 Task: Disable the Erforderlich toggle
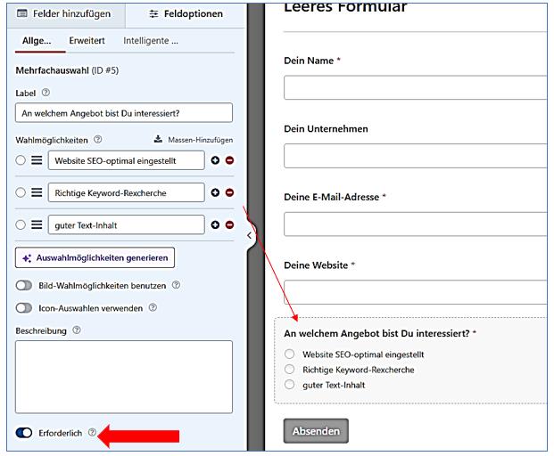(x=24, y=433)
